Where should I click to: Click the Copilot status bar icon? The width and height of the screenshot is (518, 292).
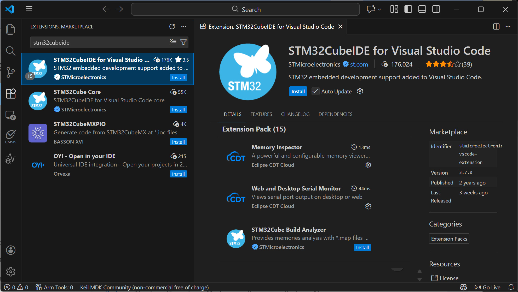pos(463,287)
